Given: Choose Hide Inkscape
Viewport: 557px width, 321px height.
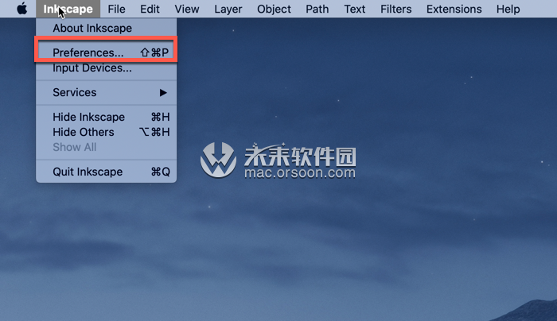Looking at the screenshot, I should coord(106,117).
